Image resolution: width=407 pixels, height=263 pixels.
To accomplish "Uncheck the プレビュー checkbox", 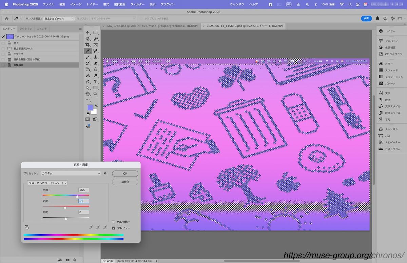I will pyautogui.click(x=113, y=228).
